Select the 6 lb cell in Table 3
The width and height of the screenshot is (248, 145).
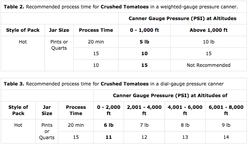(109, 125)
